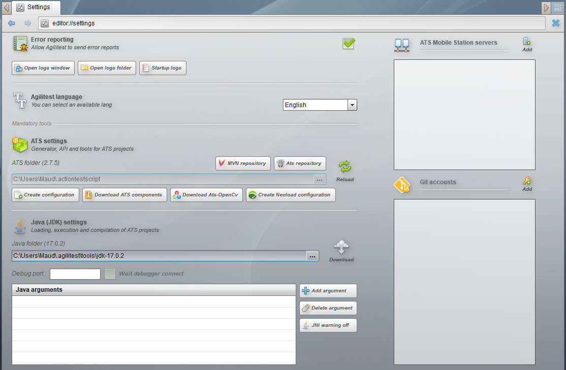Download the JDK with the cloud icon
Screen dimensions: 566x370
[341, 251]
